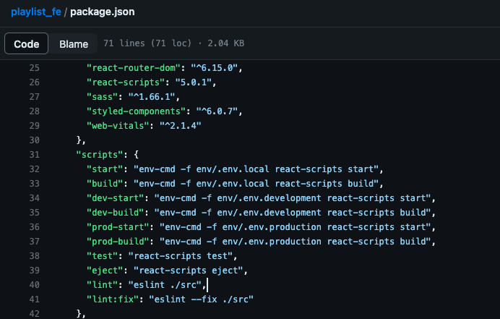The image size is (500, 319).
Task: Click the "eslint ./src" value on line 40
Action: tap(165, 285)
